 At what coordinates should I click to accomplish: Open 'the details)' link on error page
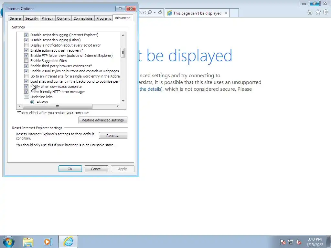151,89
